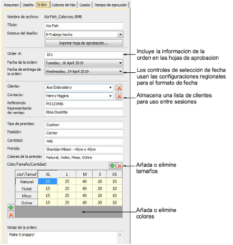Select the Ochre row header
The height and width of the screenshot is (245, 233).
tap(27, 203)
